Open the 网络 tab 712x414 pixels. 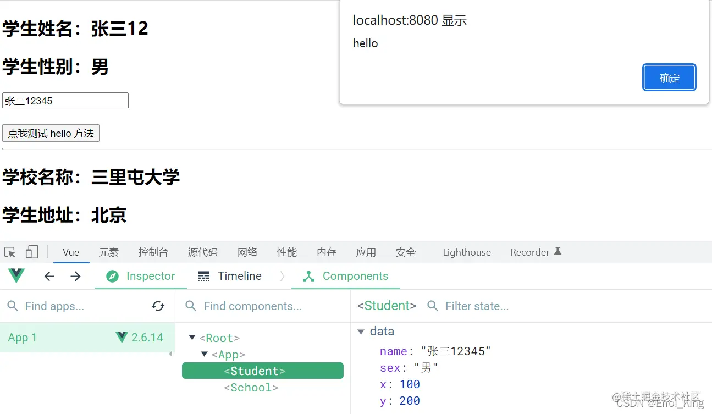point(247,252)
